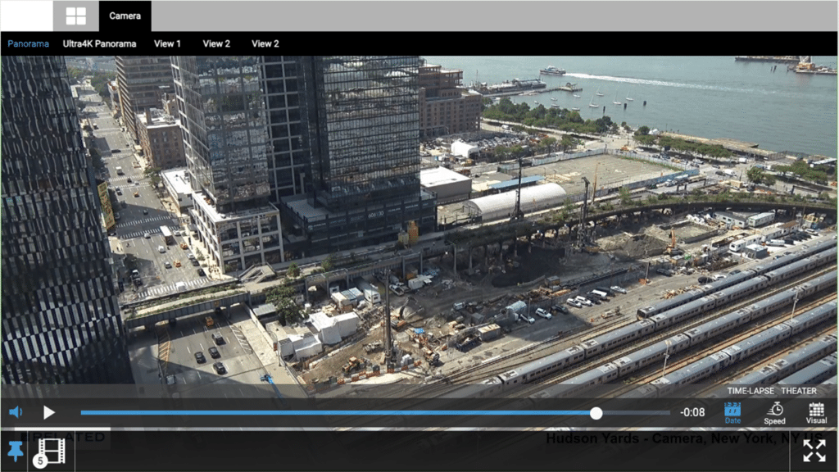Open the Date calendar picker
The height and width of the screenshot is (472, 839).
[732, 412]
